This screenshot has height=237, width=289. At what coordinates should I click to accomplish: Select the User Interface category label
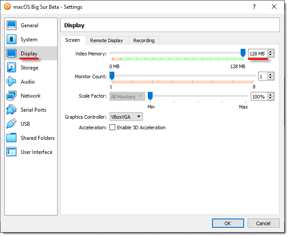(37, 152)
